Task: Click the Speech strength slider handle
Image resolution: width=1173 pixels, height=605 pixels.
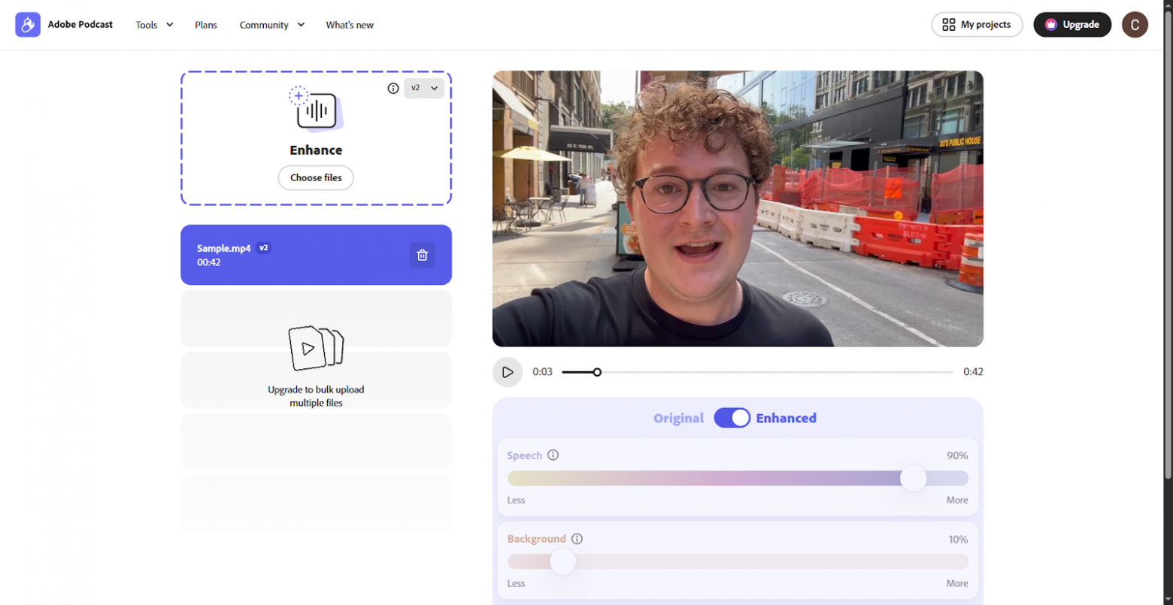Action: (913, 479)
